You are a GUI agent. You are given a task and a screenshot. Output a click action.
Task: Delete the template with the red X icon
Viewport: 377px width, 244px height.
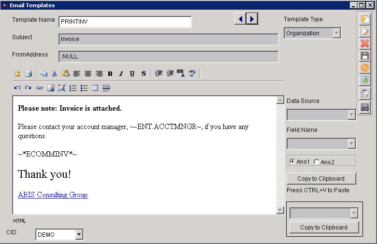[x=365, y=43]
